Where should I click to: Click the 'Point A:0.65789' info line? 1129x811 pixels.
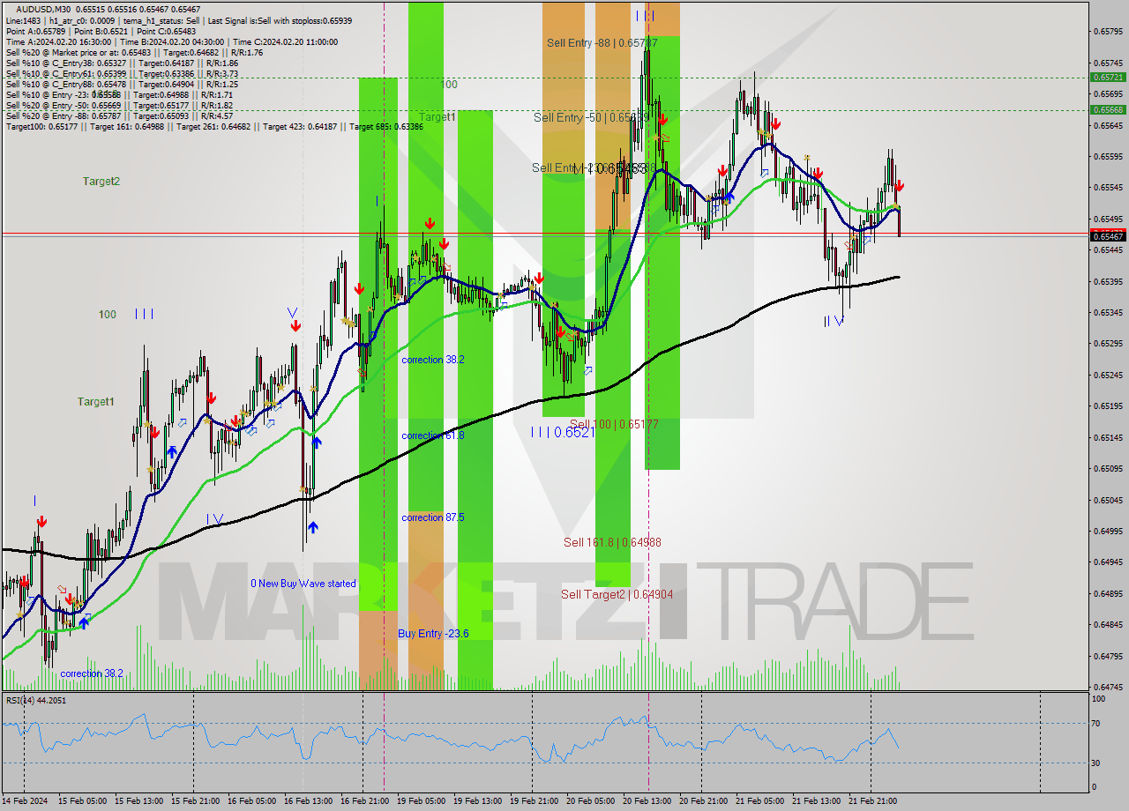[35, 31]
